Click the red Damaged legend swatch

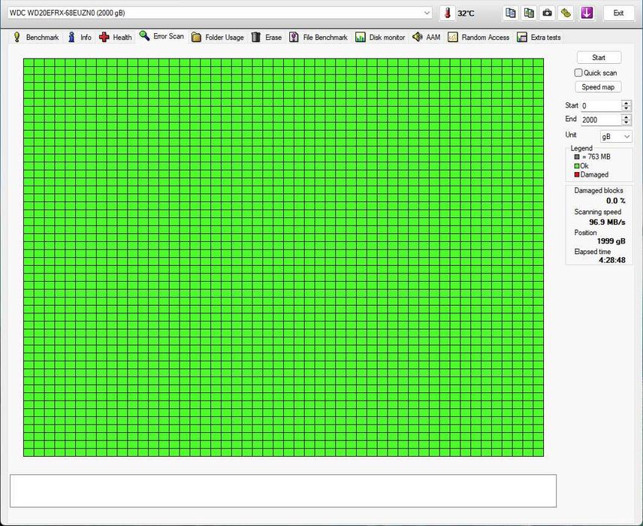[x=577, y=175]
